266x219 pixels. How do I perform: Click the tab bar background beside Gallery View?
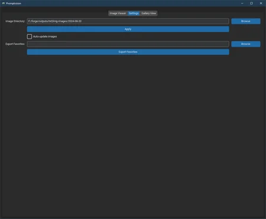coord(197,13)
